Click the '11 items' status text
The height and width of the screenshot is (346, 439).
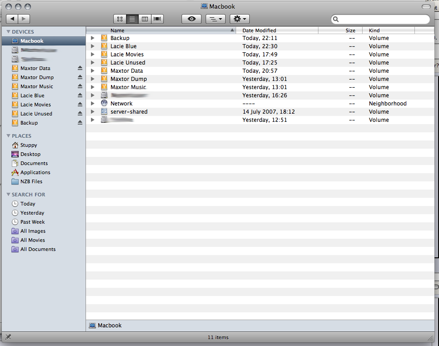tap(218, 337)
